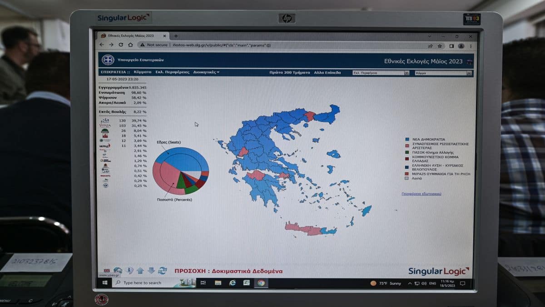Image resolution: width=545 pixels, height=307 pixels.
Task: Click the browser back arrow
Action: click(x=101, y=45)
